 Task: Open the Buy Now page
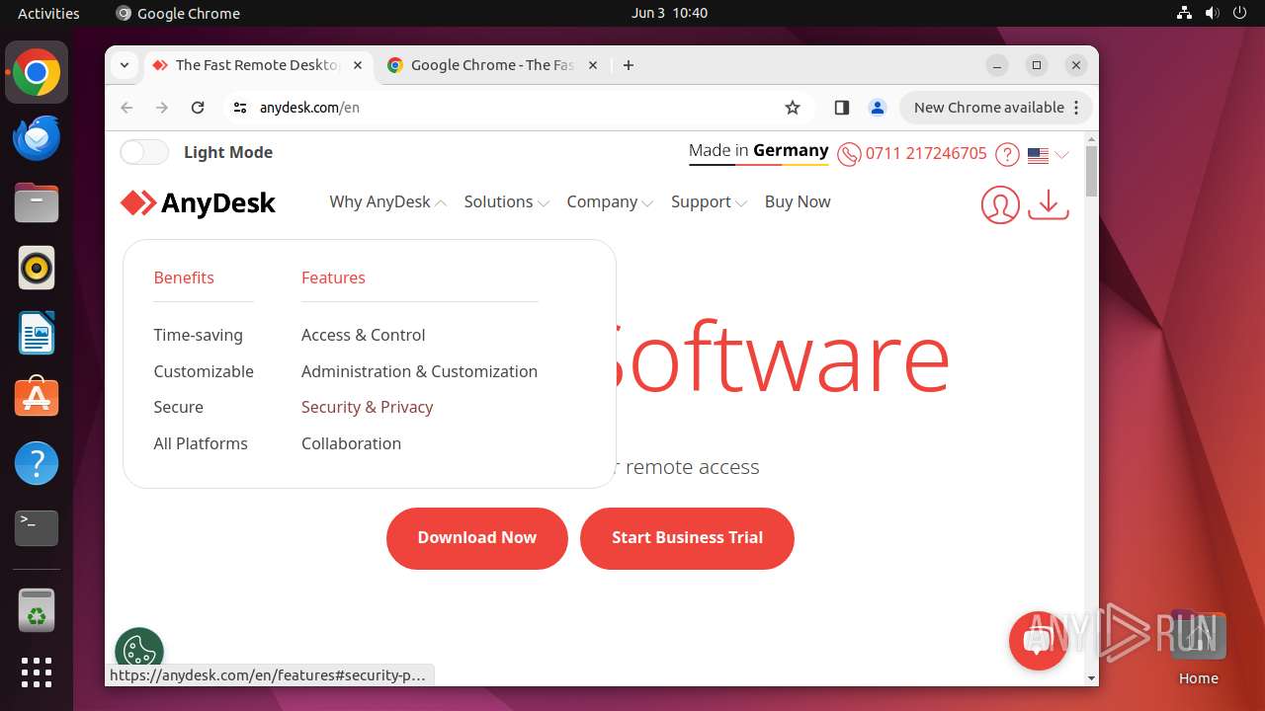pos(798,201)
